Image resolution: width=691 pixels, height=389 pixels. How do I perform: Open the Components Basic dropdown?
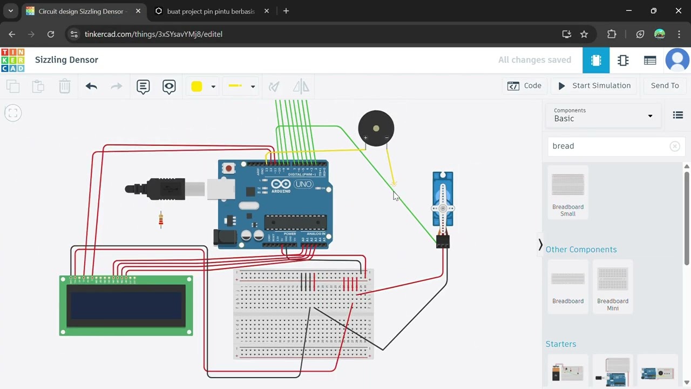point(603,115)
